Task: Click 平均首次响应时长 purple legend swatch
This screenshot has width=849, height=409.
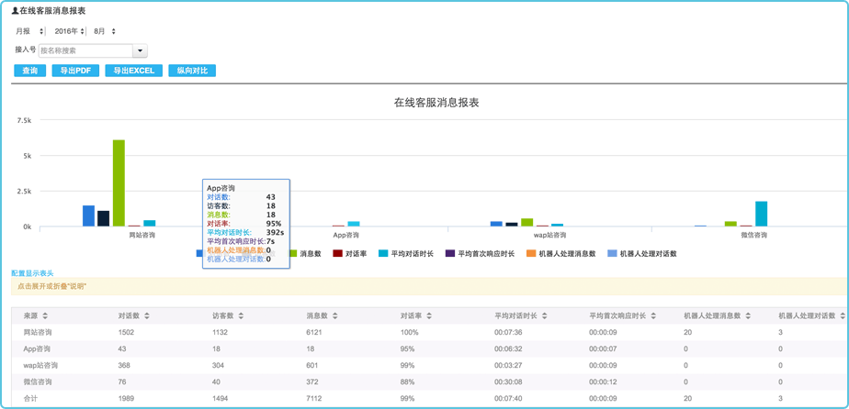Action: tap(450, 253)
